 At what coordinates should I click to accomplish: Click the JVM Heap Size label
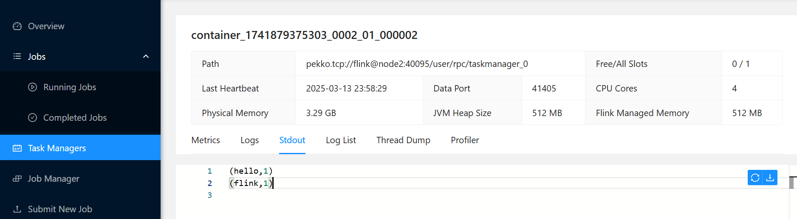pos(462,113)
